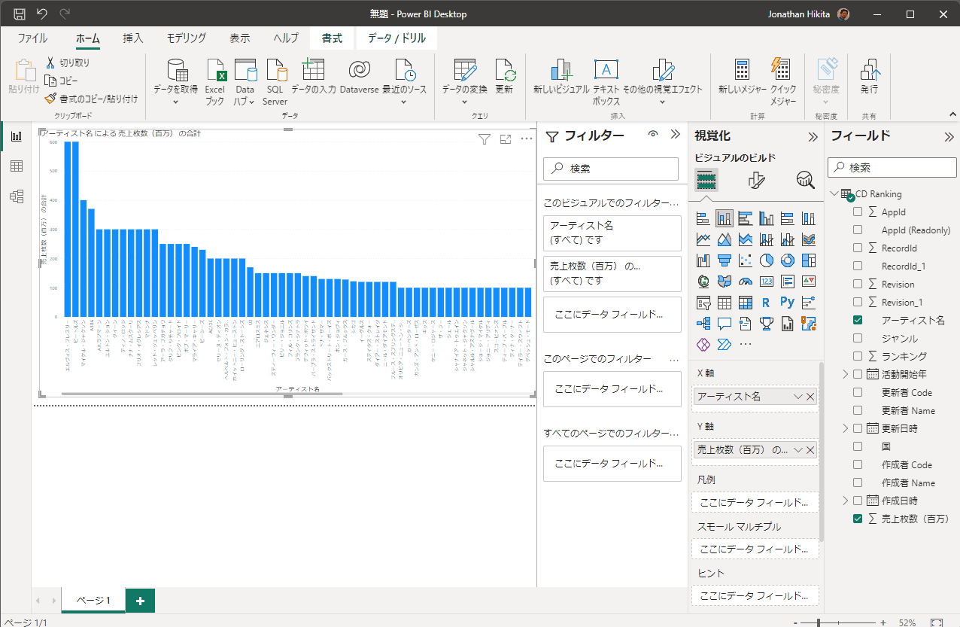960x627 pixels.
Task: Switch to the data table view icon
Action: pyautogui.click(x=16, y=166)
